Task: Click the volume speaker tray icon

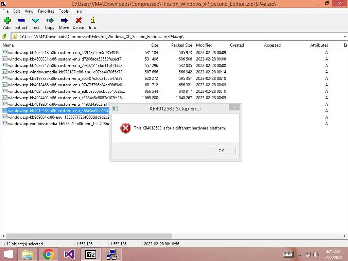Action: 316,255
